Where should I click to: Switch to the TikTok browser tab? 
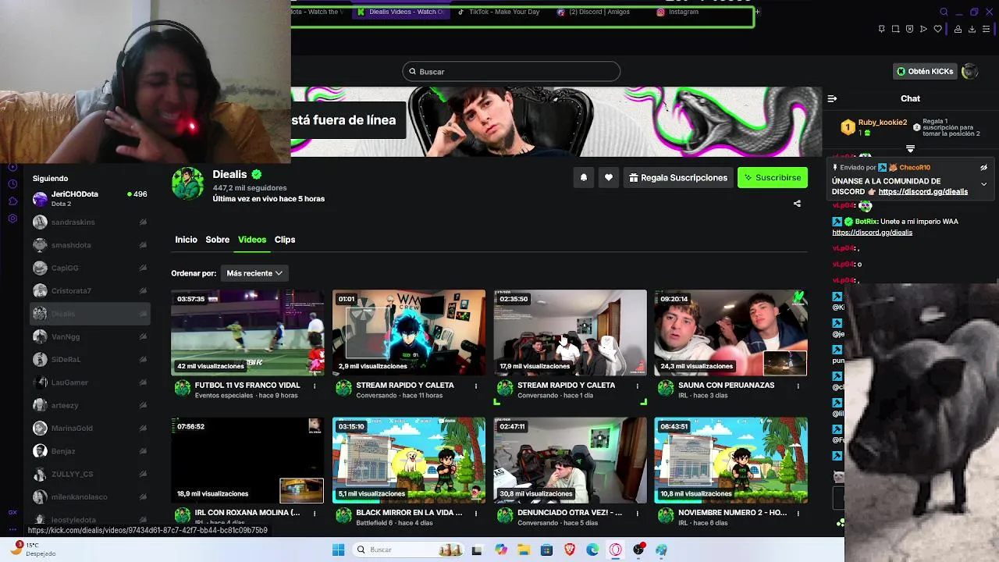click(499, 12)
